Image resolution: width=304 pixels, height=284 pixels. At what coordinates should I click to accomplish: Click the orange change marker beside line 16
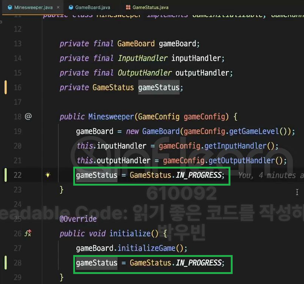(6, 87)
